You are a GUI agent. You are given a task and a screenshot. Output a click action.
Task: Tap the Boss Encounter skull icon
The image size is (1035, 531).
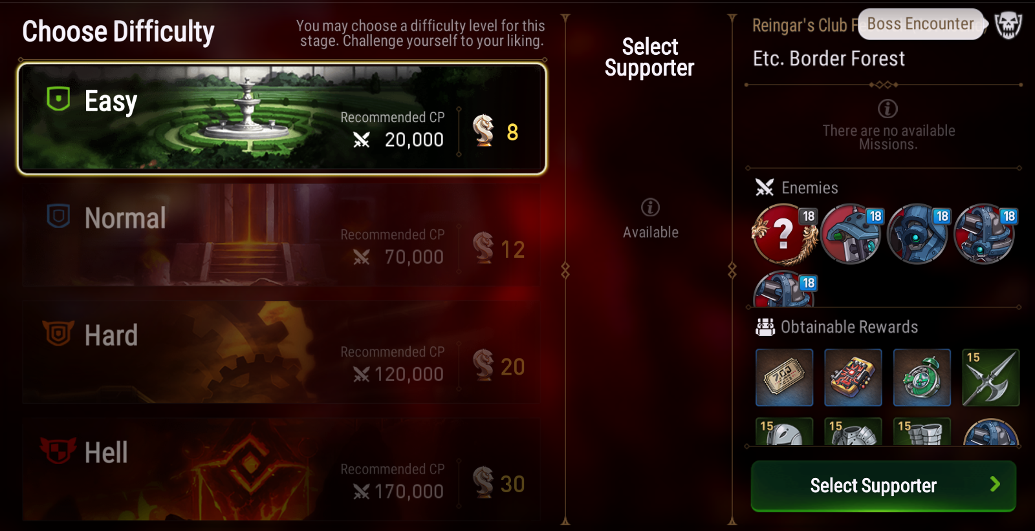[x=1008, y=25]
